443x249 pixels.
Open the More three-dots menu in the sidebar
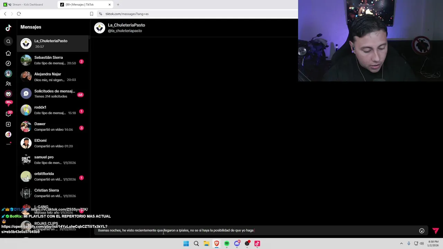[x=8, y=144]
